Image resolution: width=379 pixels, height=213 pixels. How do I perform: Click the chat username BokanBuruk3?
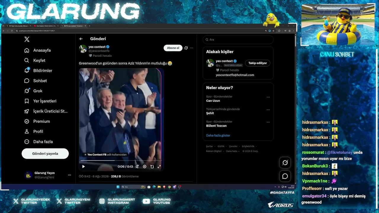coord(315,166)
